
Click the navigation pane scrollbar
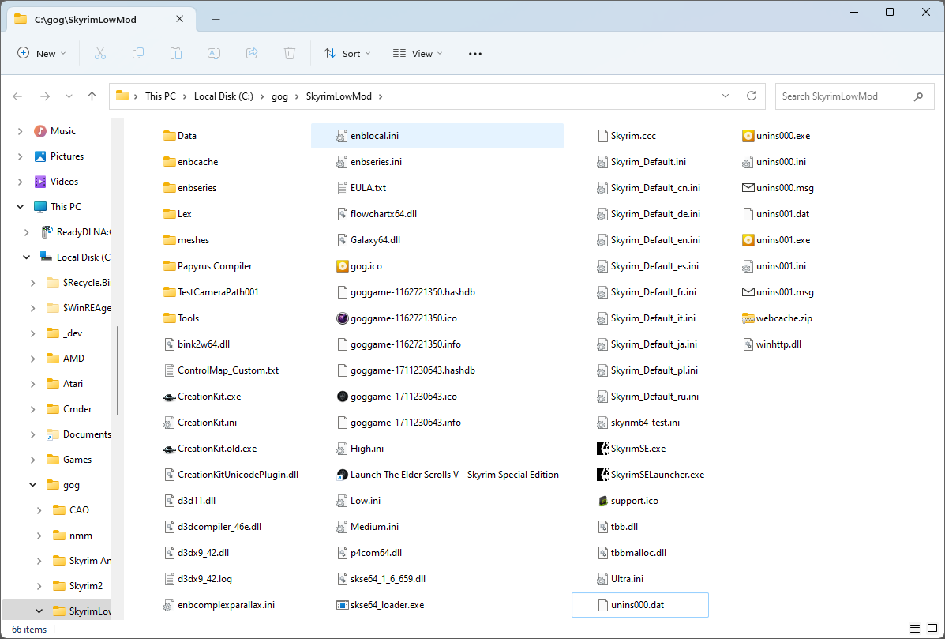(x=118, y=370)
